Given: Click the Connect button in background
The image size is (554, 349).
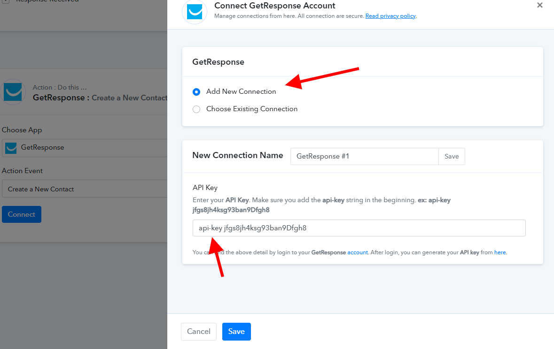Looking at the screenshot, I should tap(22, 214).
